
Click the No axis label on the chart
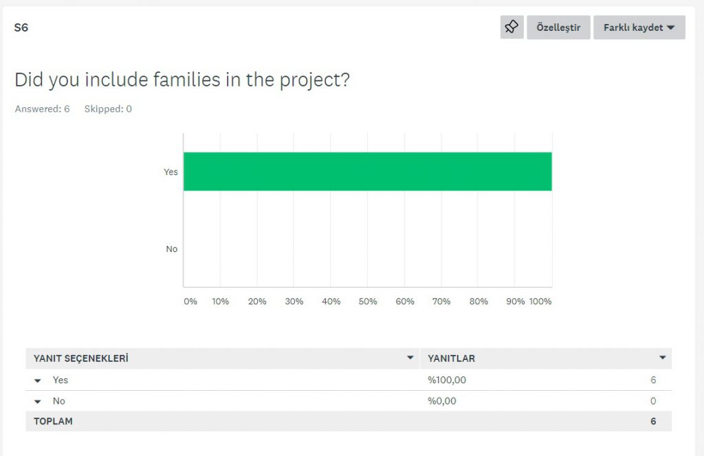pyautogui.click(x=171, y=249)
